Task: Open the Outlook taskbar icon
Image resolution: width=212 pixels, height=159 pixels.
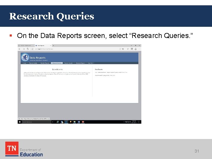Action: point(62,122)
